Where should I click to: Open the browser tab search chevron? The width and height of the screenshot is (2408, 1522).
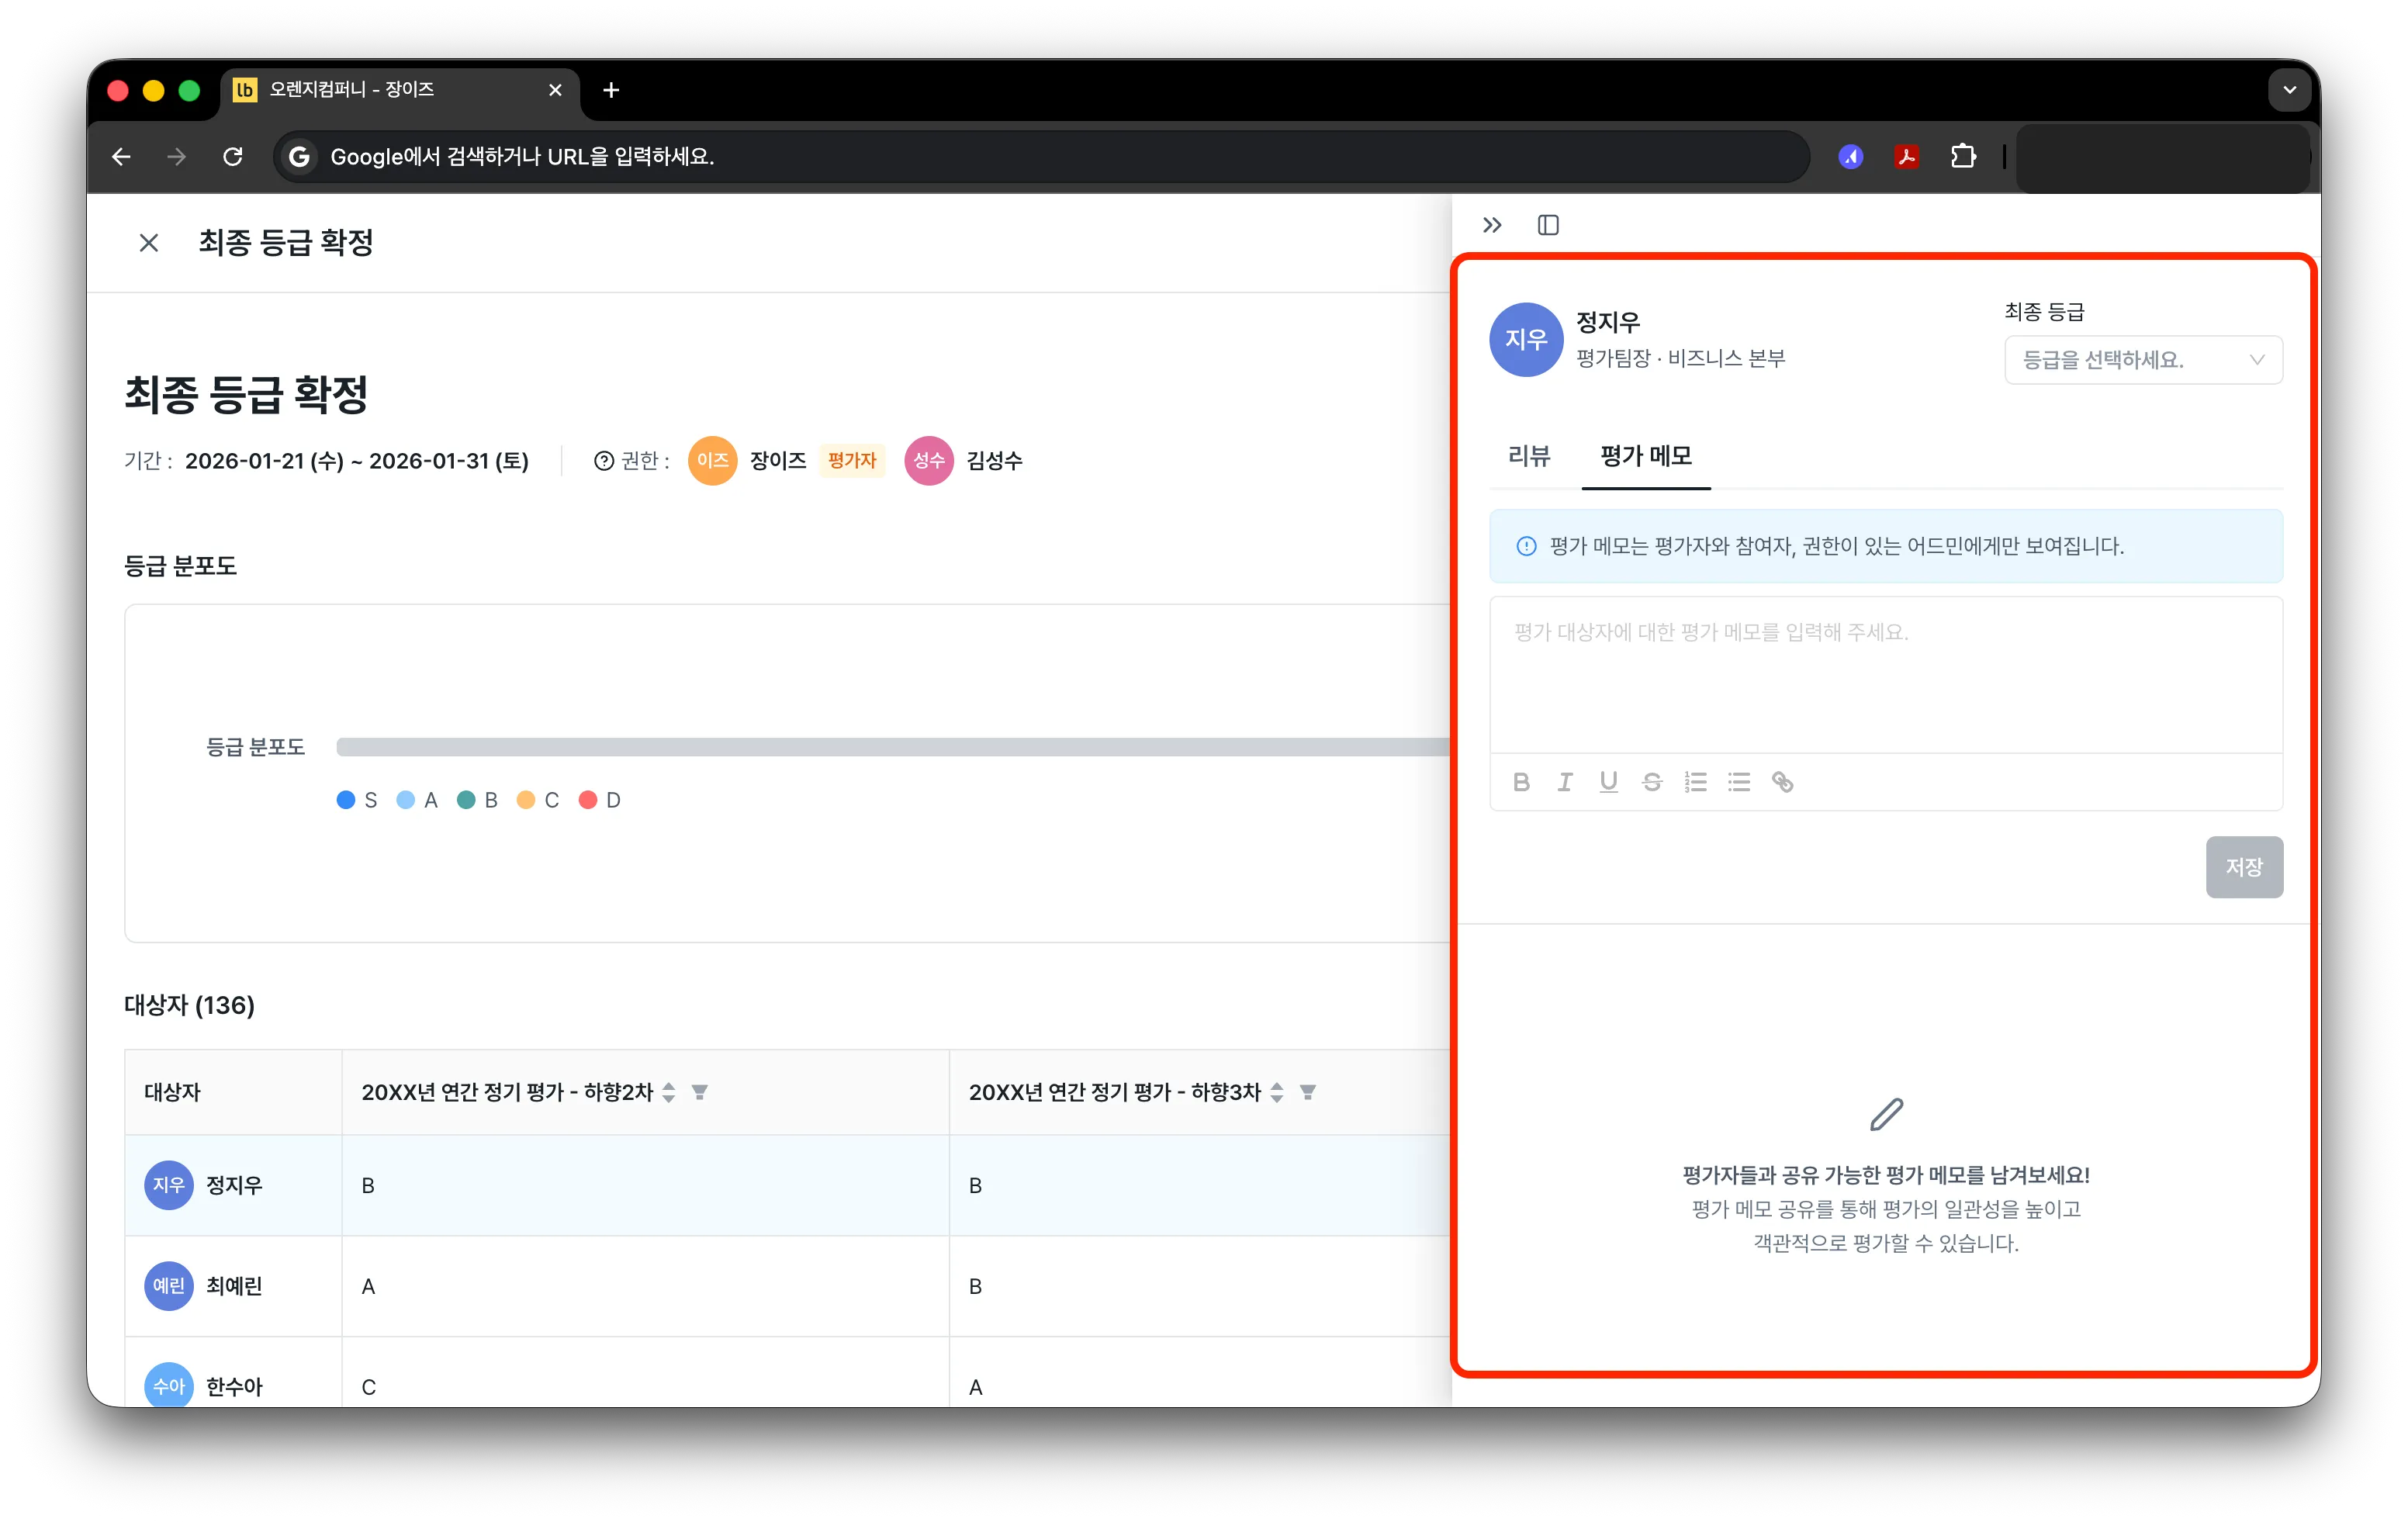(2290, 90)
